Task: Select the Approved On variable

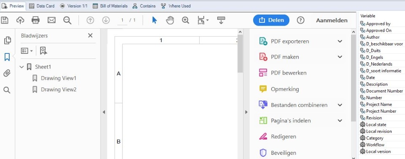Action: 379,30
